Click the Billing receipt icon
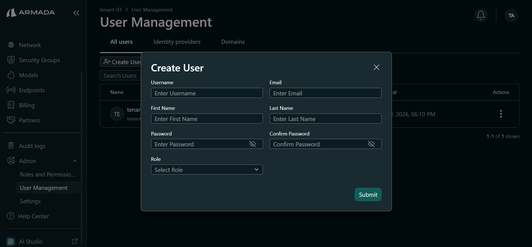 coord(11,105)
